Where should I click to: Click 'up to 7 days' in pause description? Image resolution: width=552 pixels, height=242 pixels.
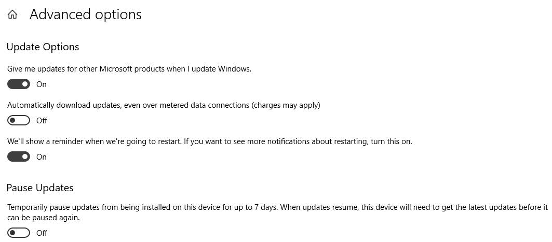255,207
